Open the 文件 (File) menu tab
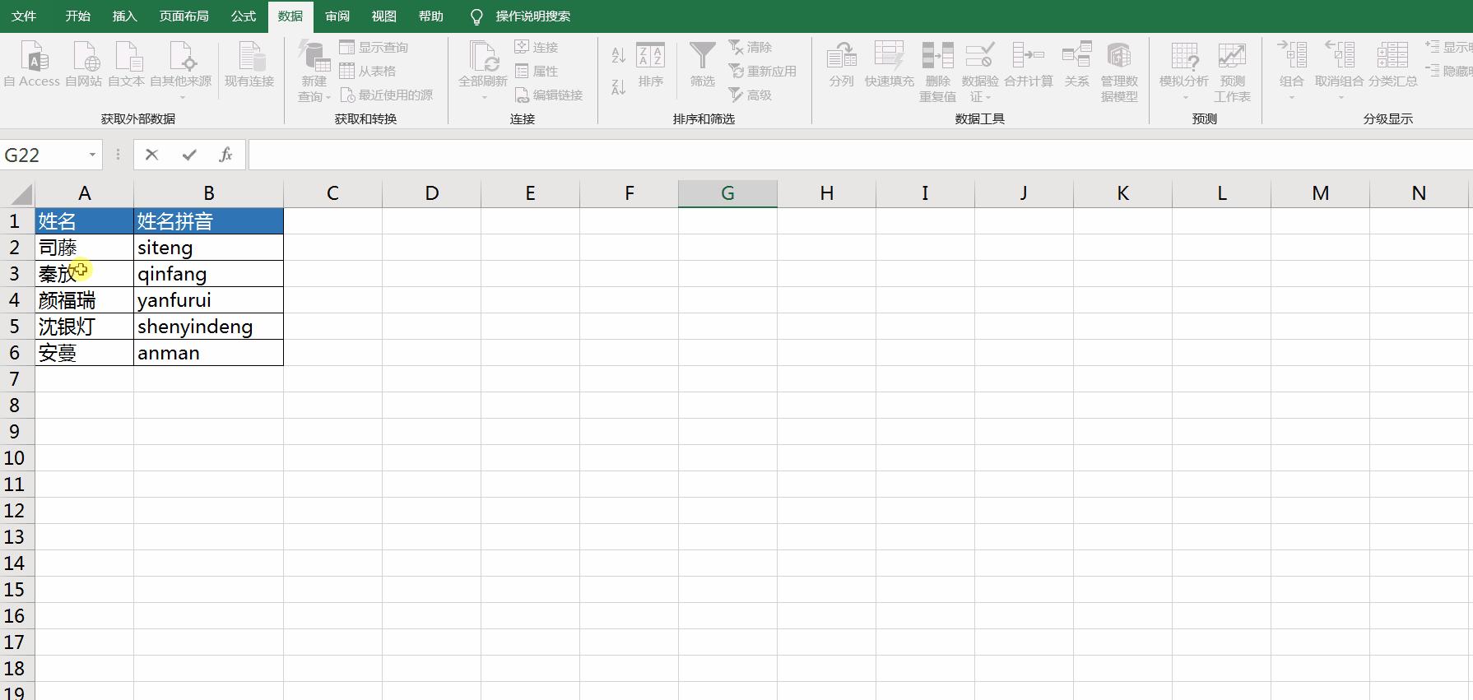The image size is (1473, 700). coord(24,16)
